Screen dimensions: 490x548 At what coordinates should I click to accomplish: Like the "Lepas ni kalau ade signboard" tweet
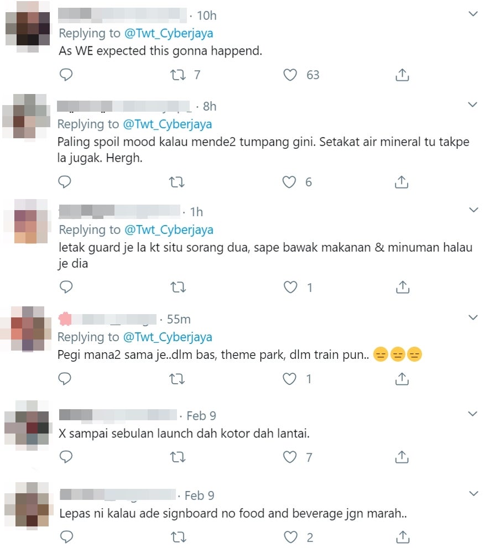click(x=290, y=537)
